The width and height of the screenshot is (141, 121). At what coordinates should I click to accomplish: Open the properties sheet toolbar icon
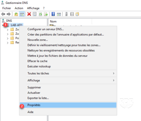(x=35, y=14)
